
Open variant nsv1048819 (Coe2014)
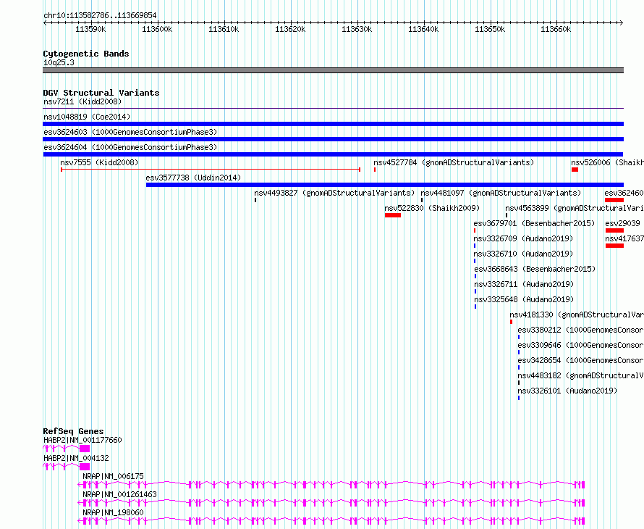(x=87, y=117)
